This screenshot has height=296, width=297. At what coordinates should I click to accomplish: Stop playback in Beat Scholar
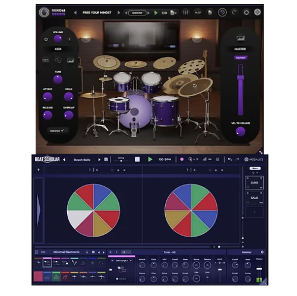tap(137, 160)
